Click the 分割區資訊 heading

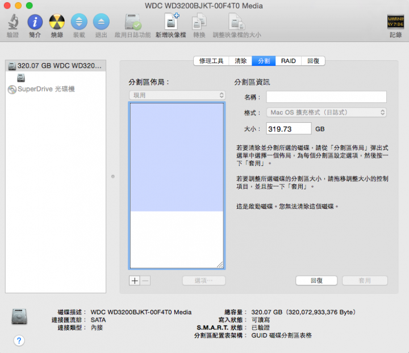point(252,82)
